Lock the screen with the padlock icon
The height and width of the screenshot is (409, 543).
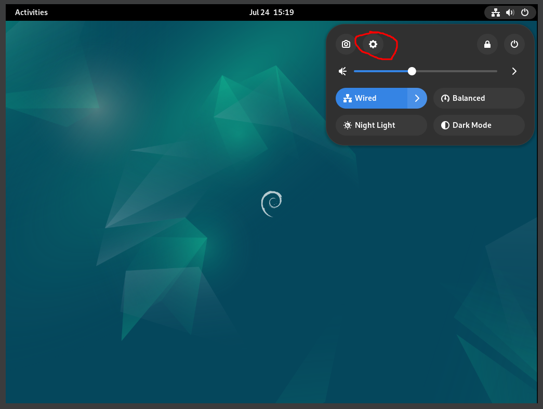487,44
